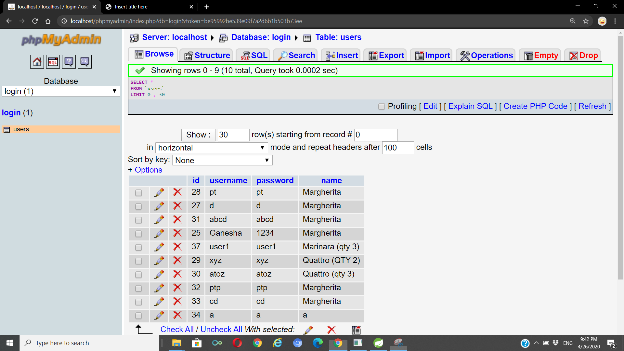This screenshot has width=624, height=351.
Task: Open the Sort by key dropdown
Action: [222, 161]
